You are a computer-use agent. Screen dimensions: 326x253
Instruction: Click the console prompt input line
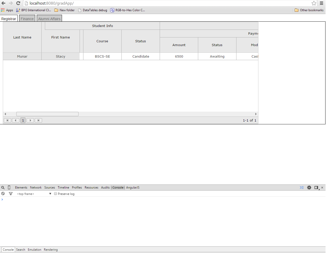pyautogui.click(x=163, y=199)
